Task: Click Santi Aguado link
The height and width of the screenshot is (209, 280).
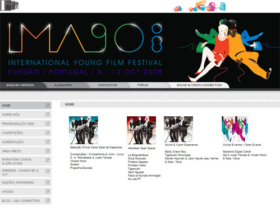Action: pos(136,172)
